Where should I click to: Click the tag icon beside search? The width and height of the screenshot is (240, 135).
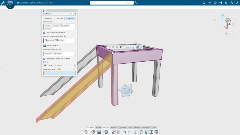point(136,3)
